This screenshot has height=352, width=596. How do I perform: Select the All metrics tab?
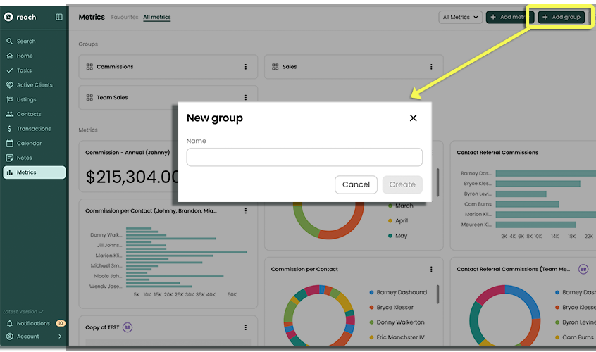tap(156, 17)
